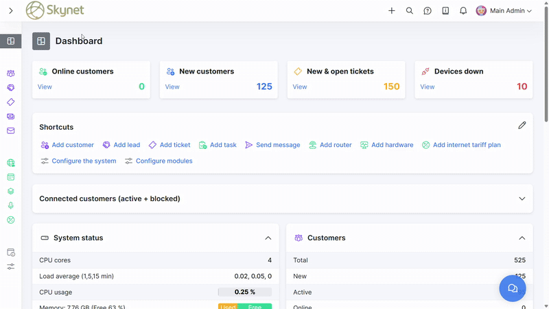
Task: Click Add internet tariff plan shortcut
Action: (461, 145)
